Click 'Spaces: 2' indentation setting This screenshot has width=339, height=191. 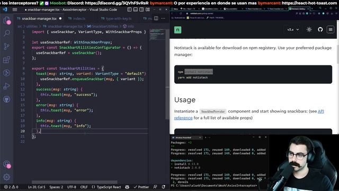tap(56, 187)
